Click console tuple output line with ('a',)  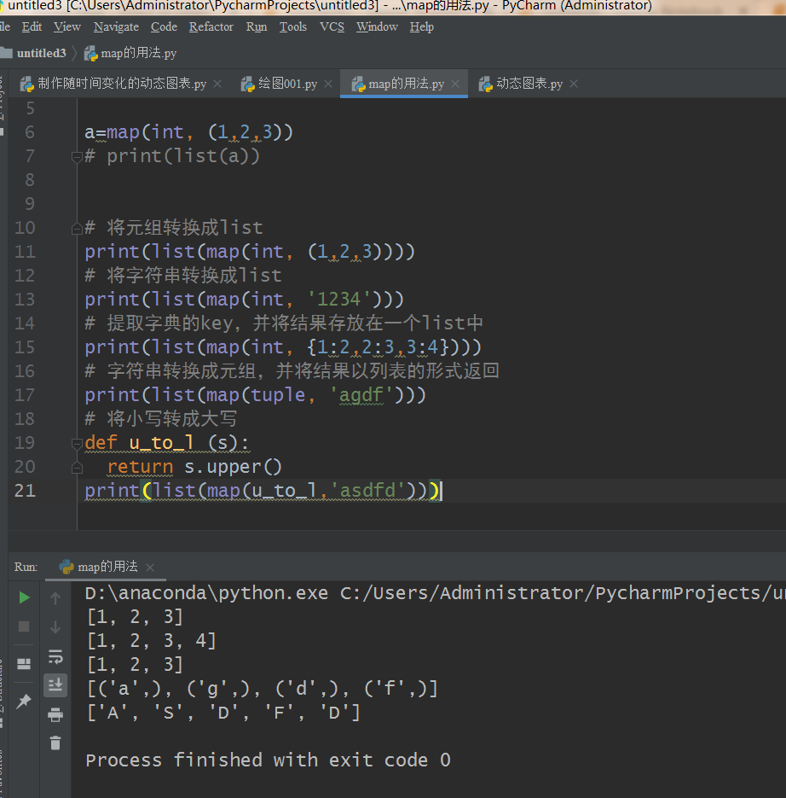263,689
